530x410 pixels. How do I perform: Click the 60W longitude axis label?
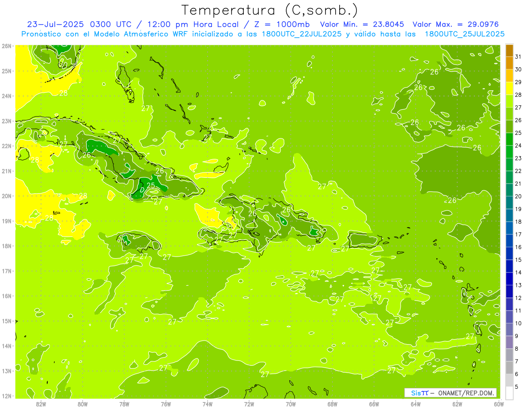pyautogui.click(x=499, y=403)
